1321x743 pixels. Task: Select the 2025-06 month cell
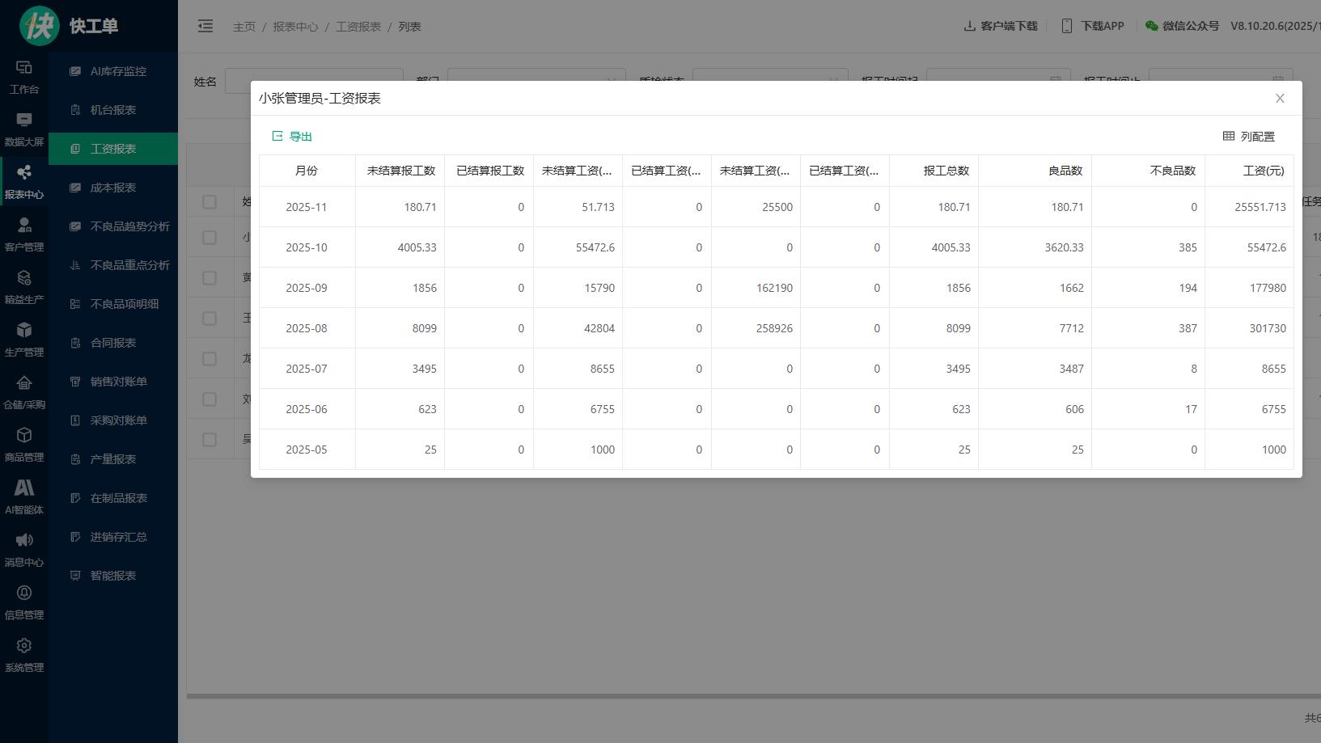click(x=307, y=409)
